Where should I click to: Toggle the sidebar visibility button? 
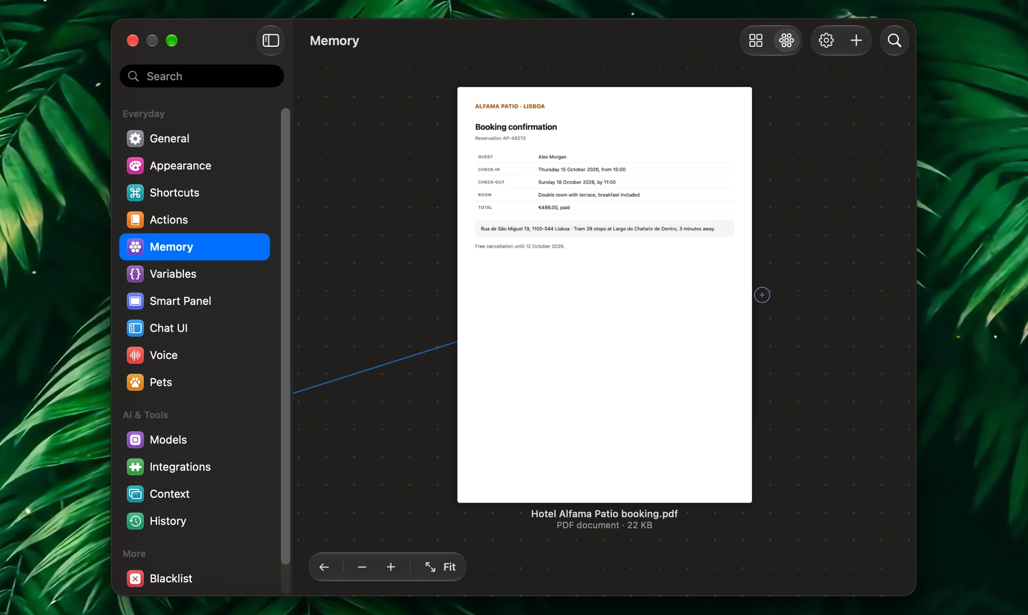[x=271, y=41]
